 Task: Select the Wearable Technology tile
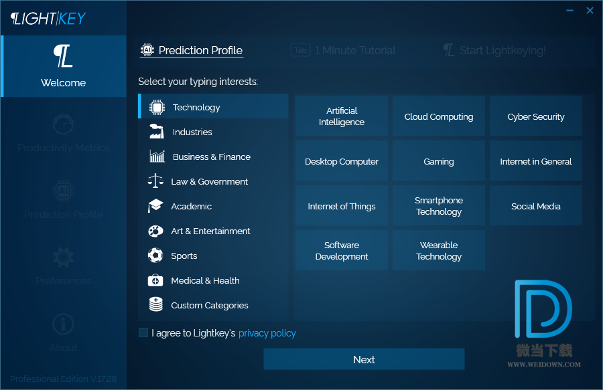438,250
